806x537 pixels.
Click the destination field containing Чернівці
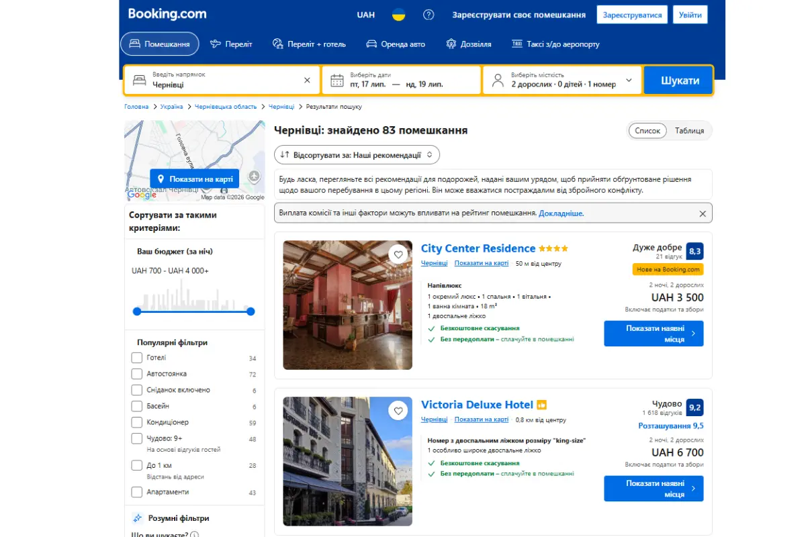[x=222, y=81]
